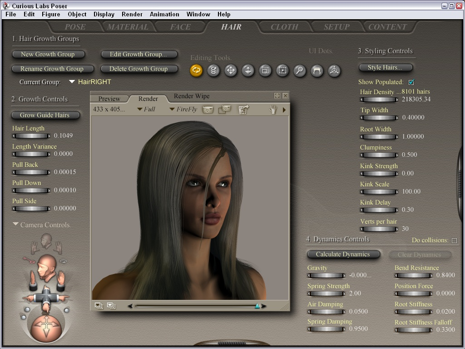
Task: Select the Rotate editing tool
Action: (x=196, y=70)
